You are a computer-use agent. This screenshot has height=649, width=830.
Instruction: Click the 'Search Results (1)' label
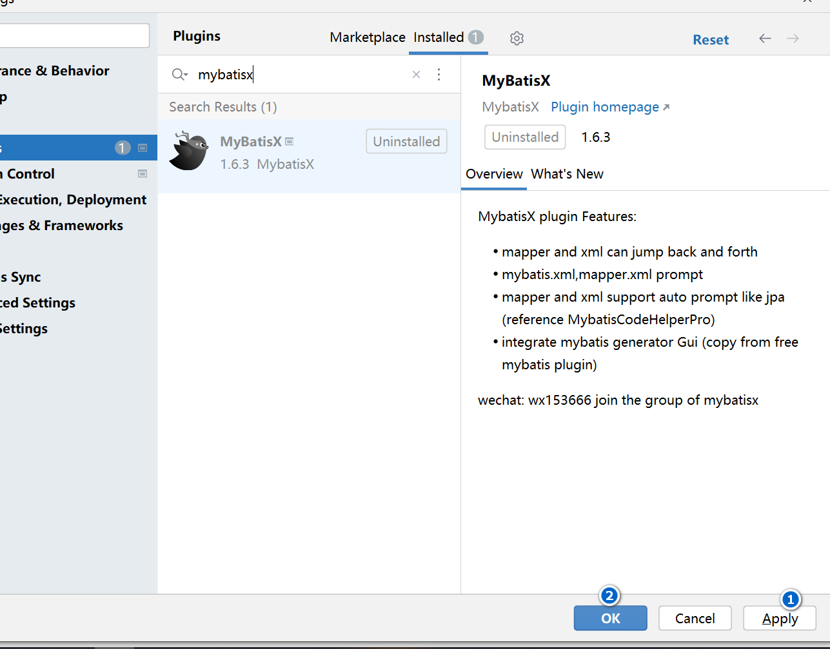pos(223,107)
